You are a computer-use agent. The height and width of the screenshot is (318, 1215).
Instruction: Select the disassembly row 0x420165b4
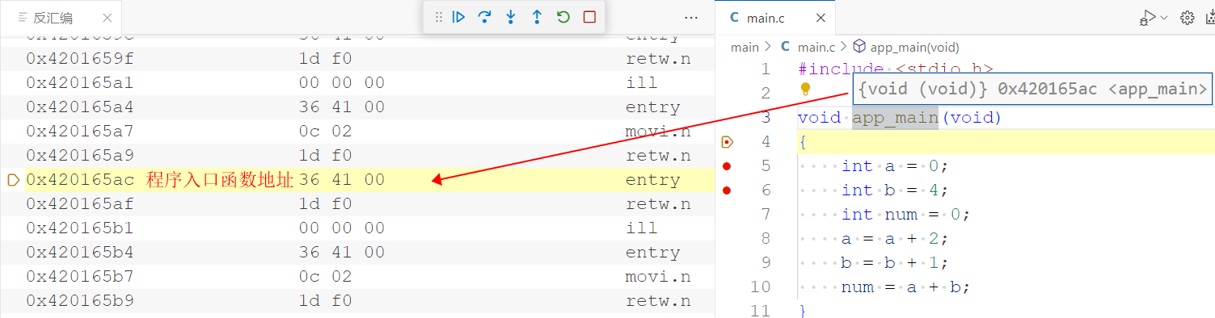(357, 253)
